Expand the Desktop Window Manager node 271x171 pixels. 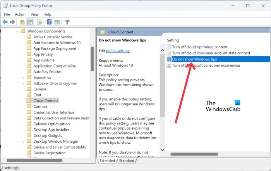(x=23, y=142)
